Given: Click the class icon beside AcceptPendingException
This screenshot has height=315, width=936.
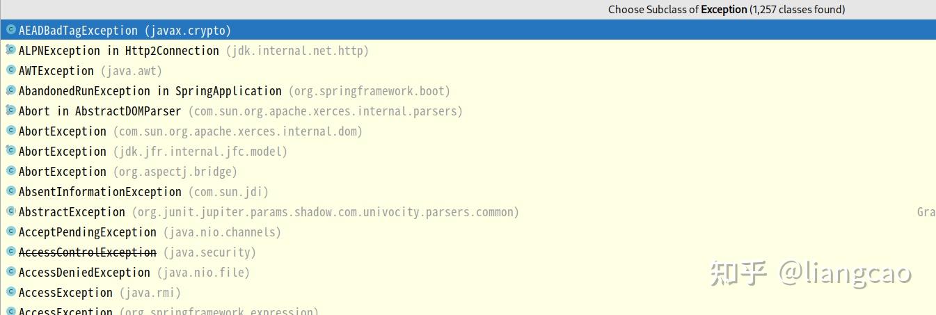Looking at the screenshot, I should 11,232.
